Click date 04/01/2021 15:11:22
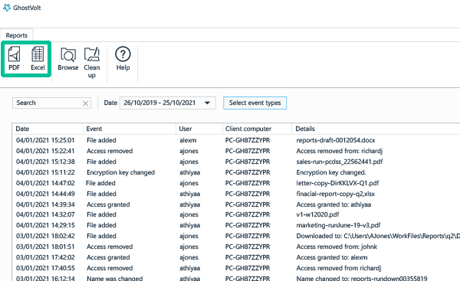This screenshot has width=460, height=281. click(45, 172)
